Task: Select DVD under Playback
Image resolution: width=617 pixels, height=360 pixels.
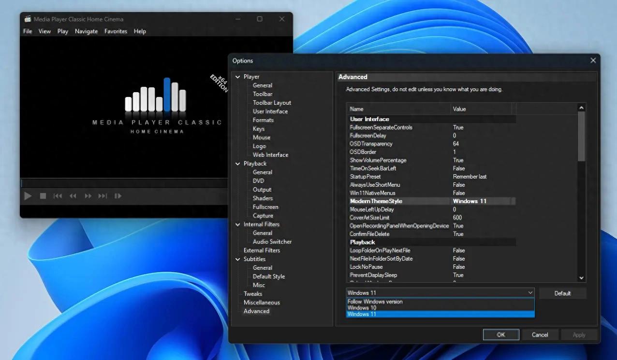Action: click(x=258, y=181)
